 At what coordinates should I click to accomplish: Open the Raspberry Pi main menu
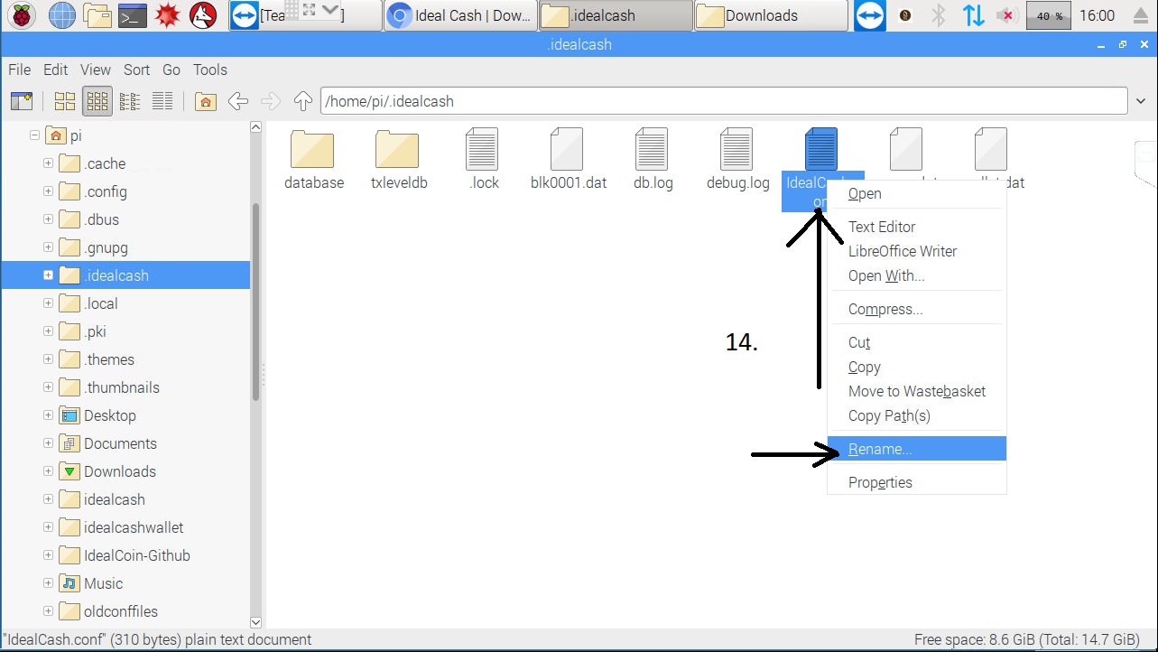click(x=22, y=15)
